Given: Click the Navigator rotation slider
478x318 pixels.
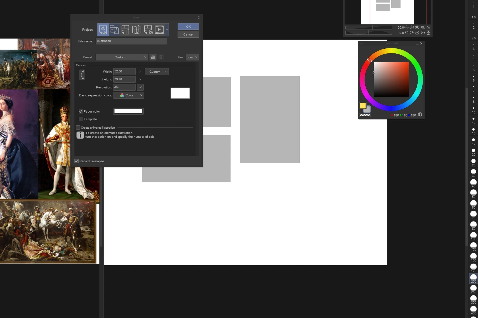Looking at the screenshot, I should [368, 33].
